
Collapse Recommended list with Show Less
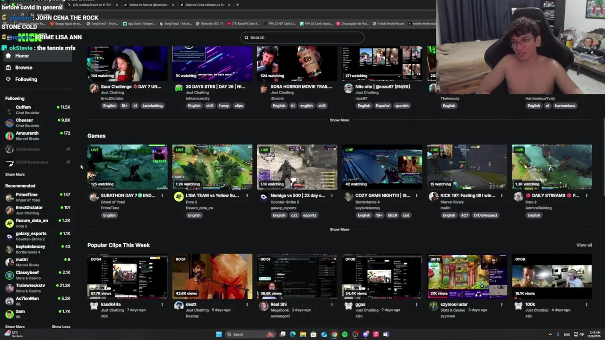[61, 327]
